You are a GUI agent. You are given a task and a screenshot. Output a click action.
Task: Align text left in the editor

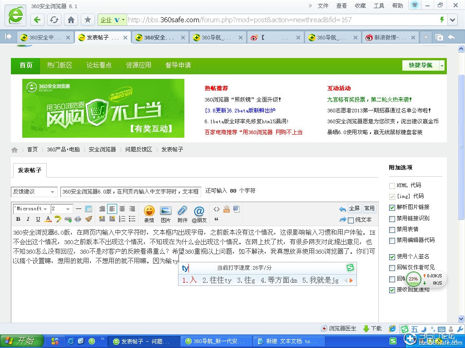[x=112, y=208]
